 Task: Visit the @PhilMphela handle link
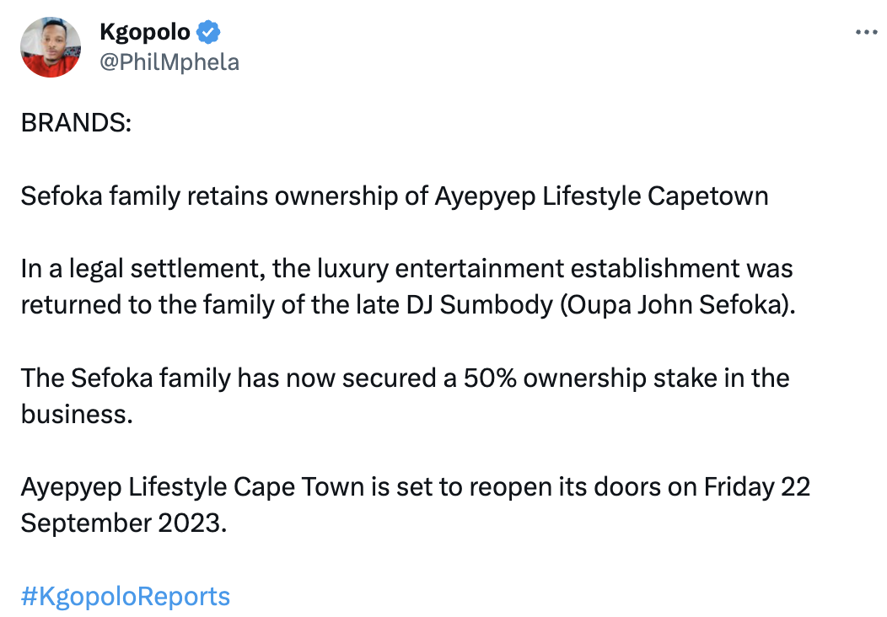point(169,62)
